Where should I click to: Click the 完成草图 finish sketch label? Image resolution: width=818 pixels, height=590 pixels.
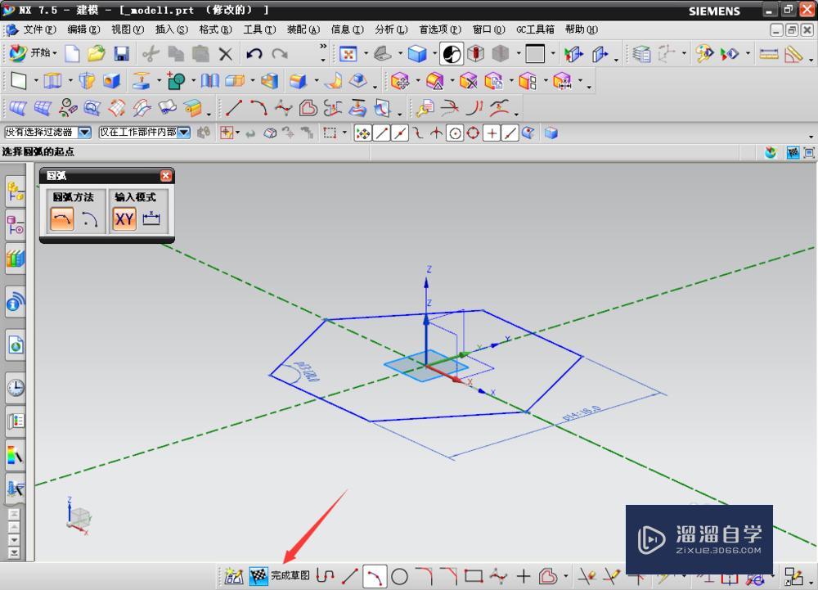pos(290,575)
